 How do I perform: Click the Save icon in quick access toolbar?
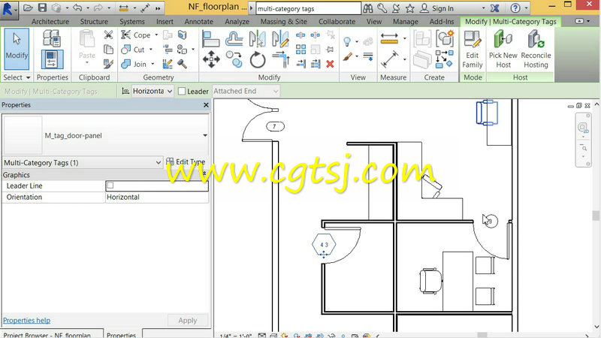tap(42, 8)
